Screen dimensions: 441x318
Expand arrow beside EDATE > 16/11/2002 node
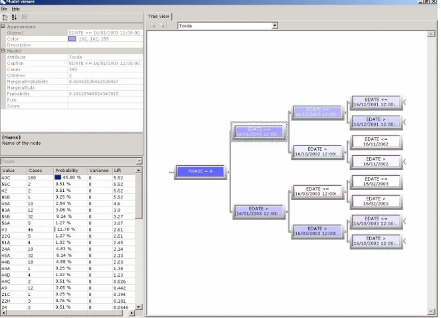click(404, 161)
